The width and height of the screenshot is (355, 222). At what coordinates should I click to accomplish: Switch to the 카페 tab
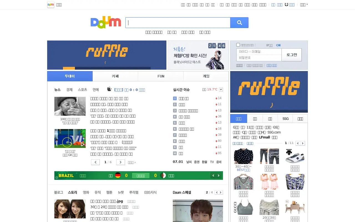115,76
